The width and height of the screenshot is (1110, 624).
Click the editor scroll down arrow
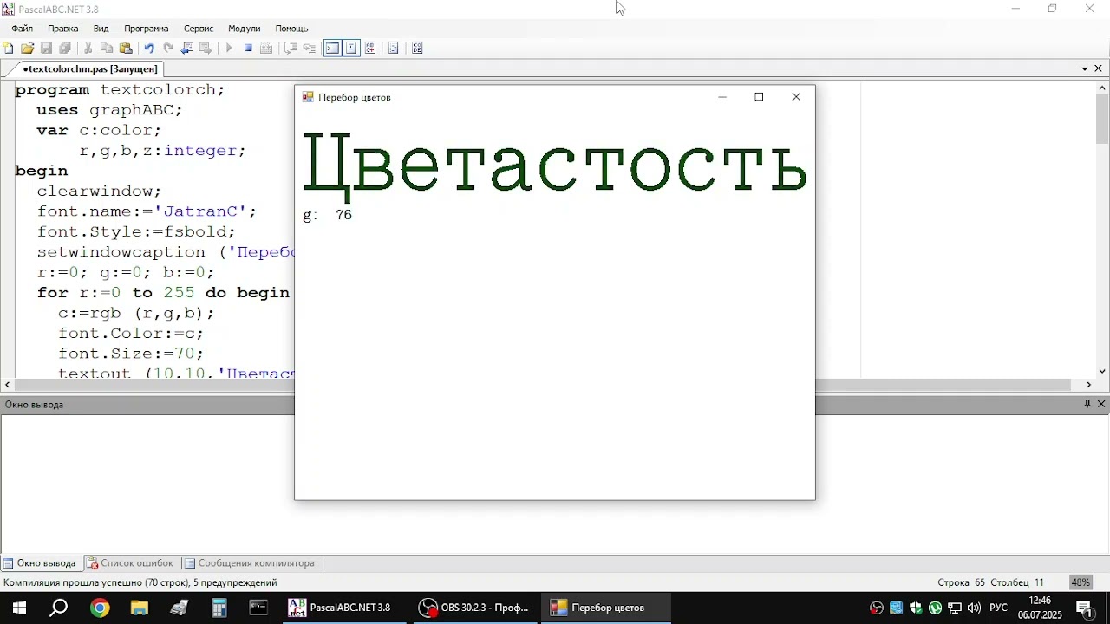click(x=1102, y=371)
